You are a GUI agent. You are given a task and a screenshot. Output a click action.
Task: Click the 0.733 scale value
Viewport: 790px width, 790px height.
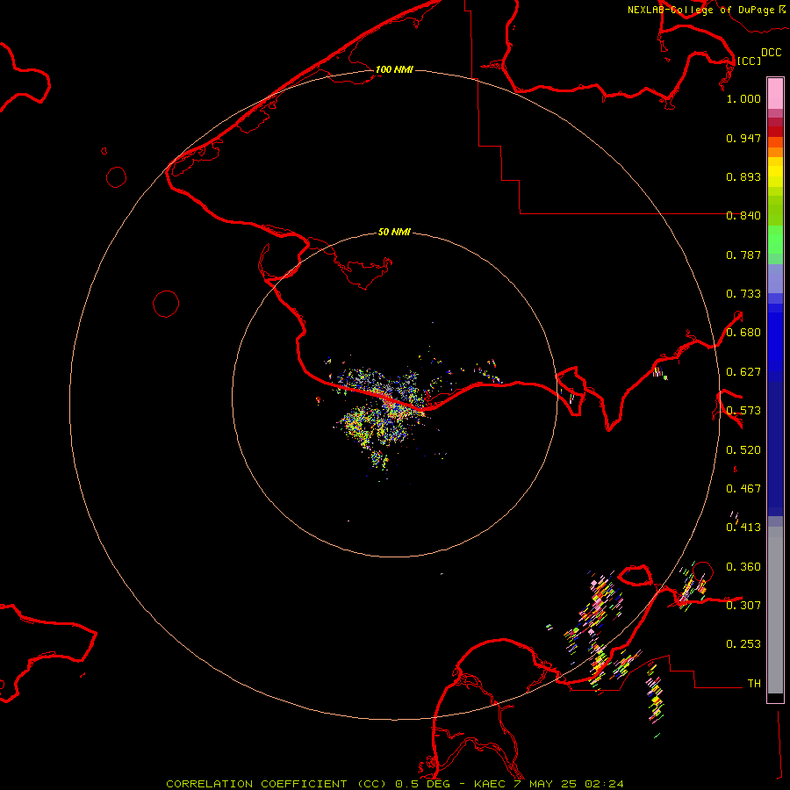743,294
